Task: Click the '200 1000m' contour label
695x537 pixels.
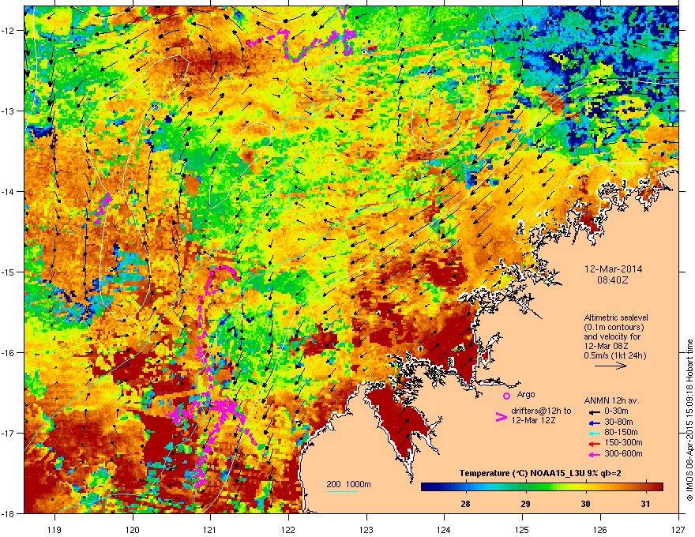Action: [x=348, y=484]
